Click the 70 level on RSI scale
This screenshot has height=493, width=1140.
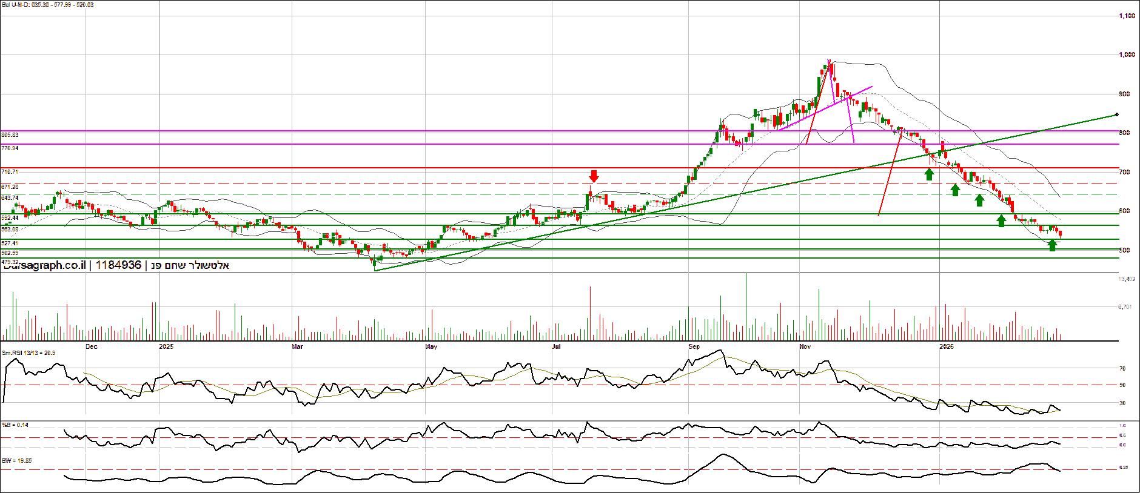(x=1122, y=368)
